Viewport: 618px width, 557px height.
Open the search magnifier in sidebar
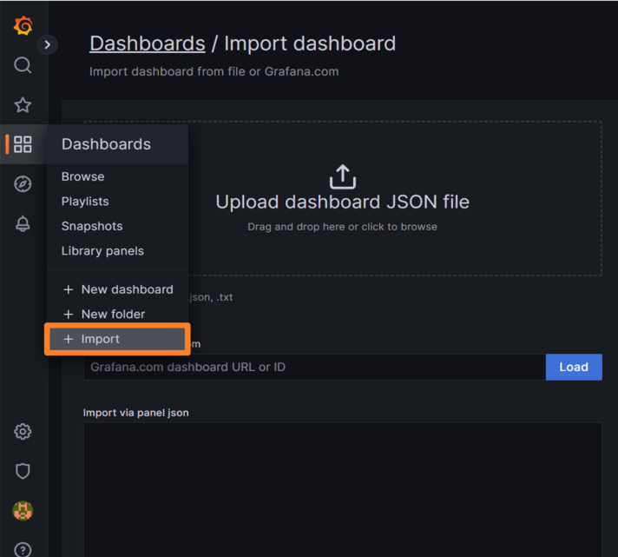coord(23,65)
